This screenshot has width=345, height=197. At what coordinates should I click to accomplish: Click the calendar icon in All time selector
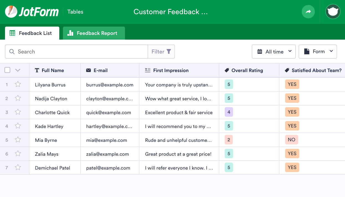[260, 52]
